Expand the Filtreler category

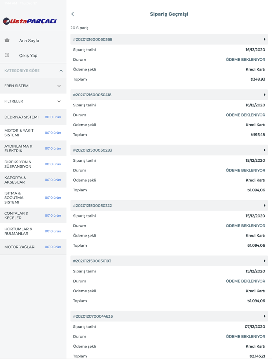click(59, 101)
